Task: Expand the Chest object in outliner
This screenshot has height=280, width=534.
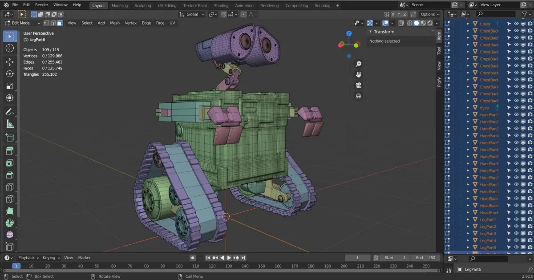Action: 468,24
